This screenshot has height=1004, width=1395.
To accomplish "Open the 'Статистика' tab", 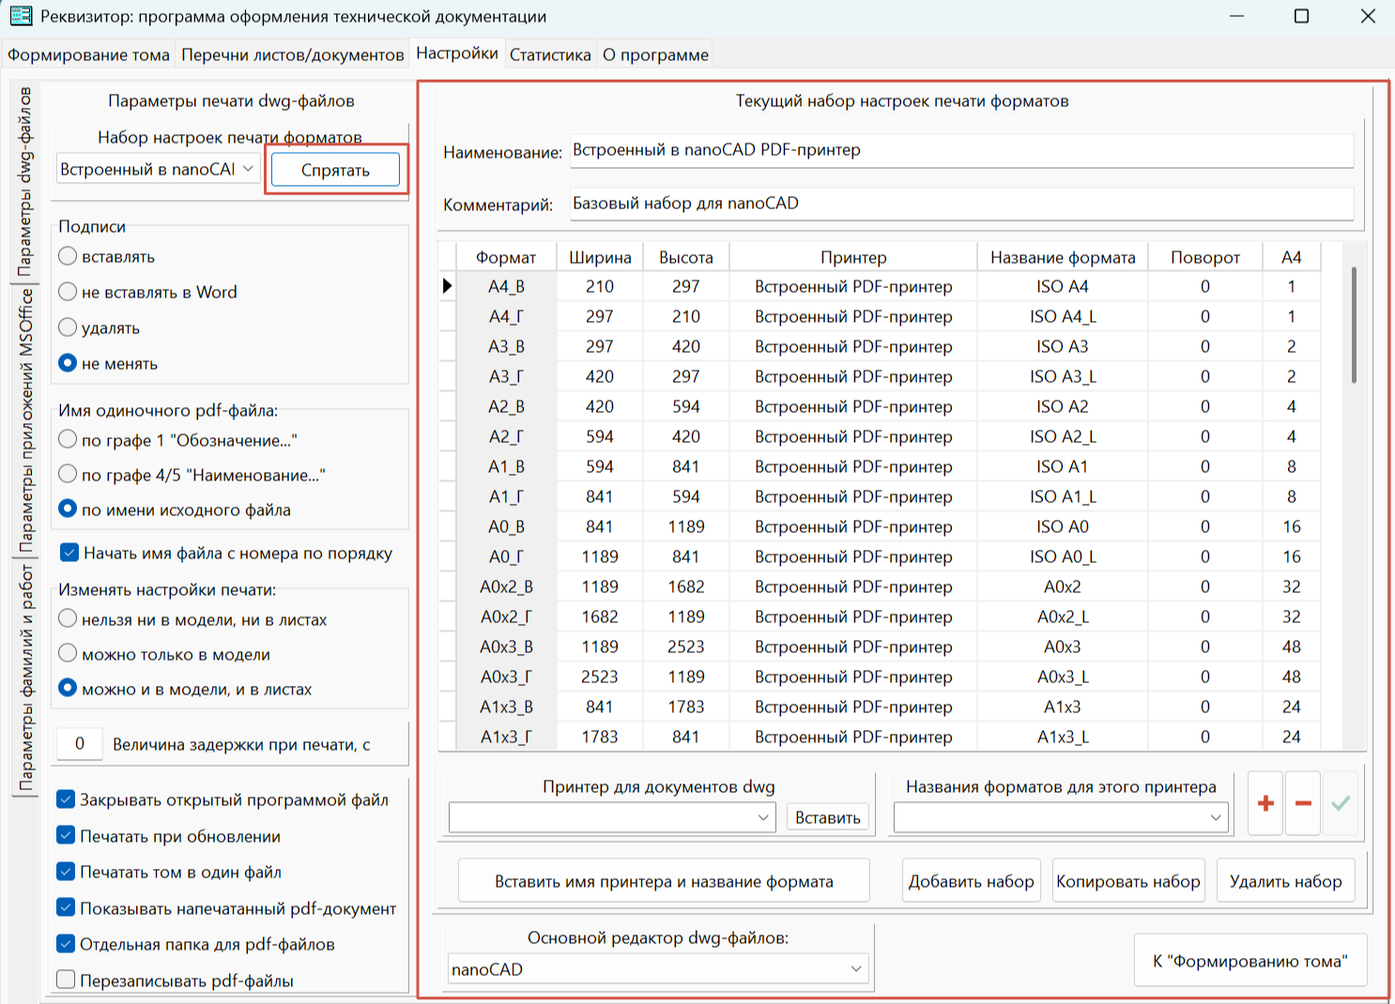I will [x=550, y=54].
